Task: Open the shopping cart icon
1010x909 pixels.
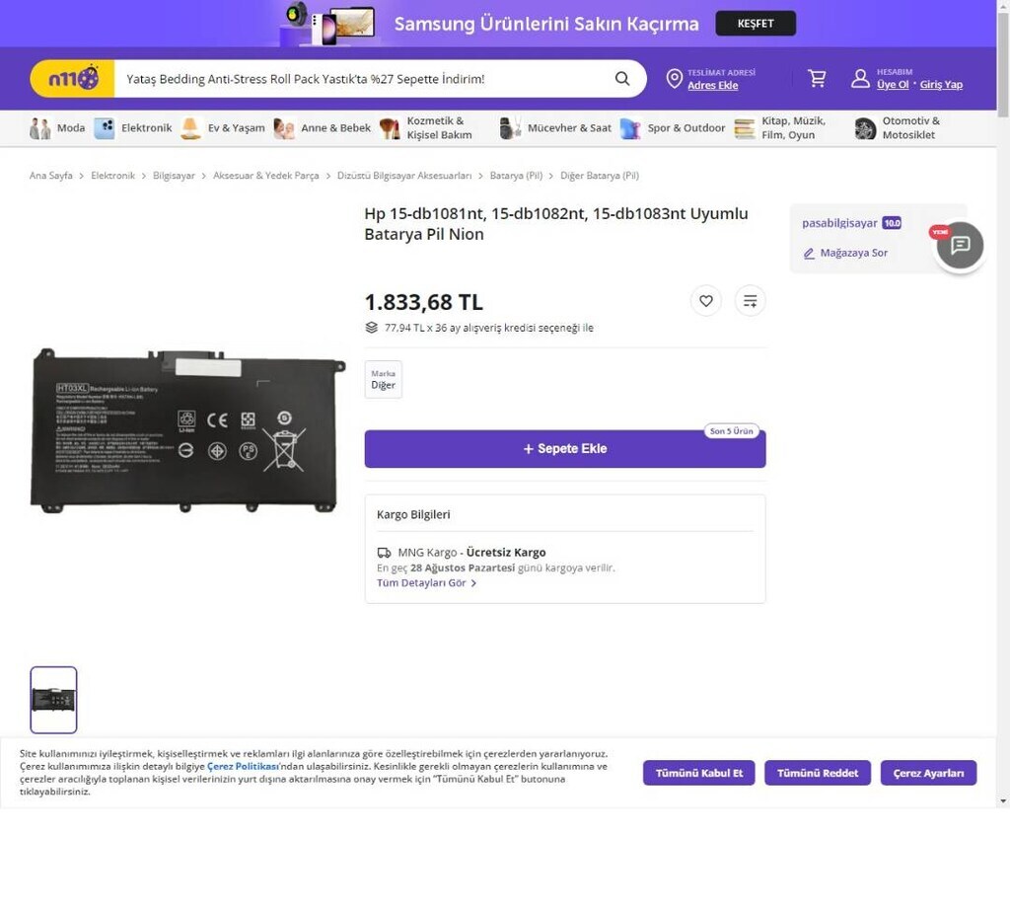Action: point(817,79)
